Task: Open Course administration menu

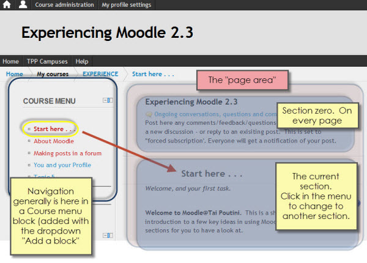Action: coord(64,5)
